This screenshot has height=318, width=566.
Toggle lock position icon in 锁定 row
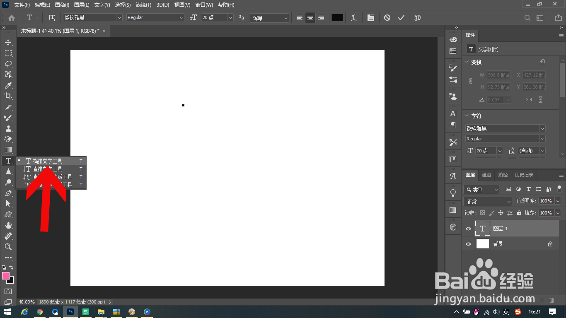(x=501, y=213)
